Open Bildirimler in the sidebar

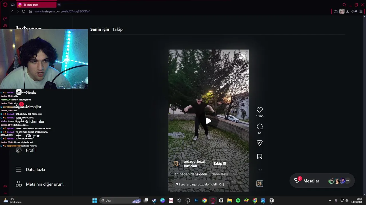(x=30, y=121)
